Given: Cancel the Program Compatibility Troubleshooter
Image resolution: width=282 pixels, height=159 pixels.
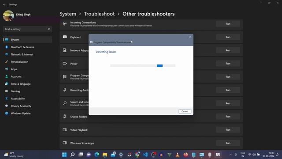Looking at the screenshot, I should [x=185, y=111].
